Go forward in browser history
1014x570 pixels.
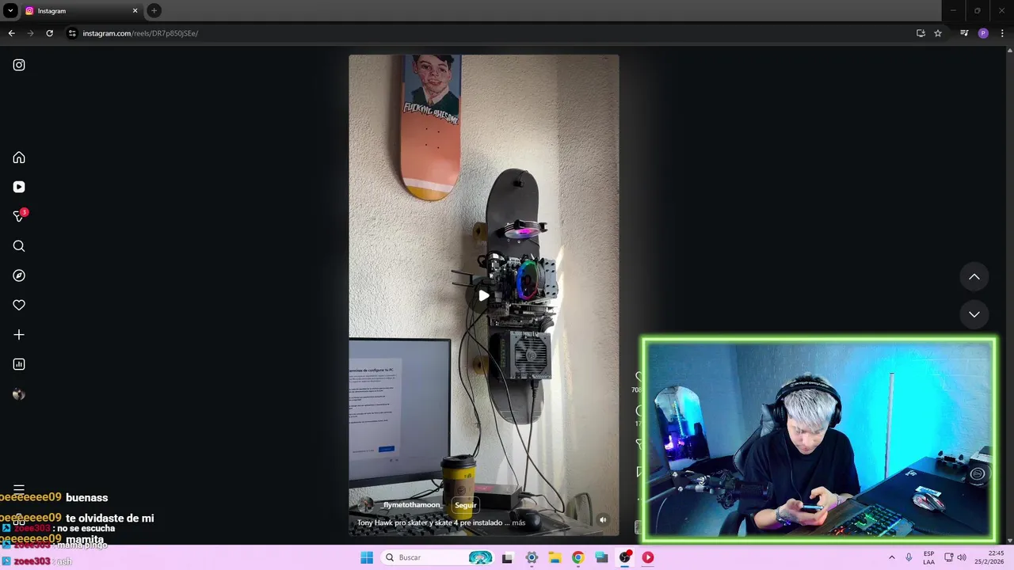click(x=30, y=33)
